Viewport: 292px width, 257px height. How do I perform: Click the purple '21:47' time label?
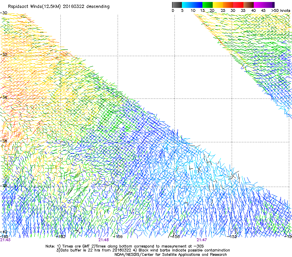pos(202,240)
